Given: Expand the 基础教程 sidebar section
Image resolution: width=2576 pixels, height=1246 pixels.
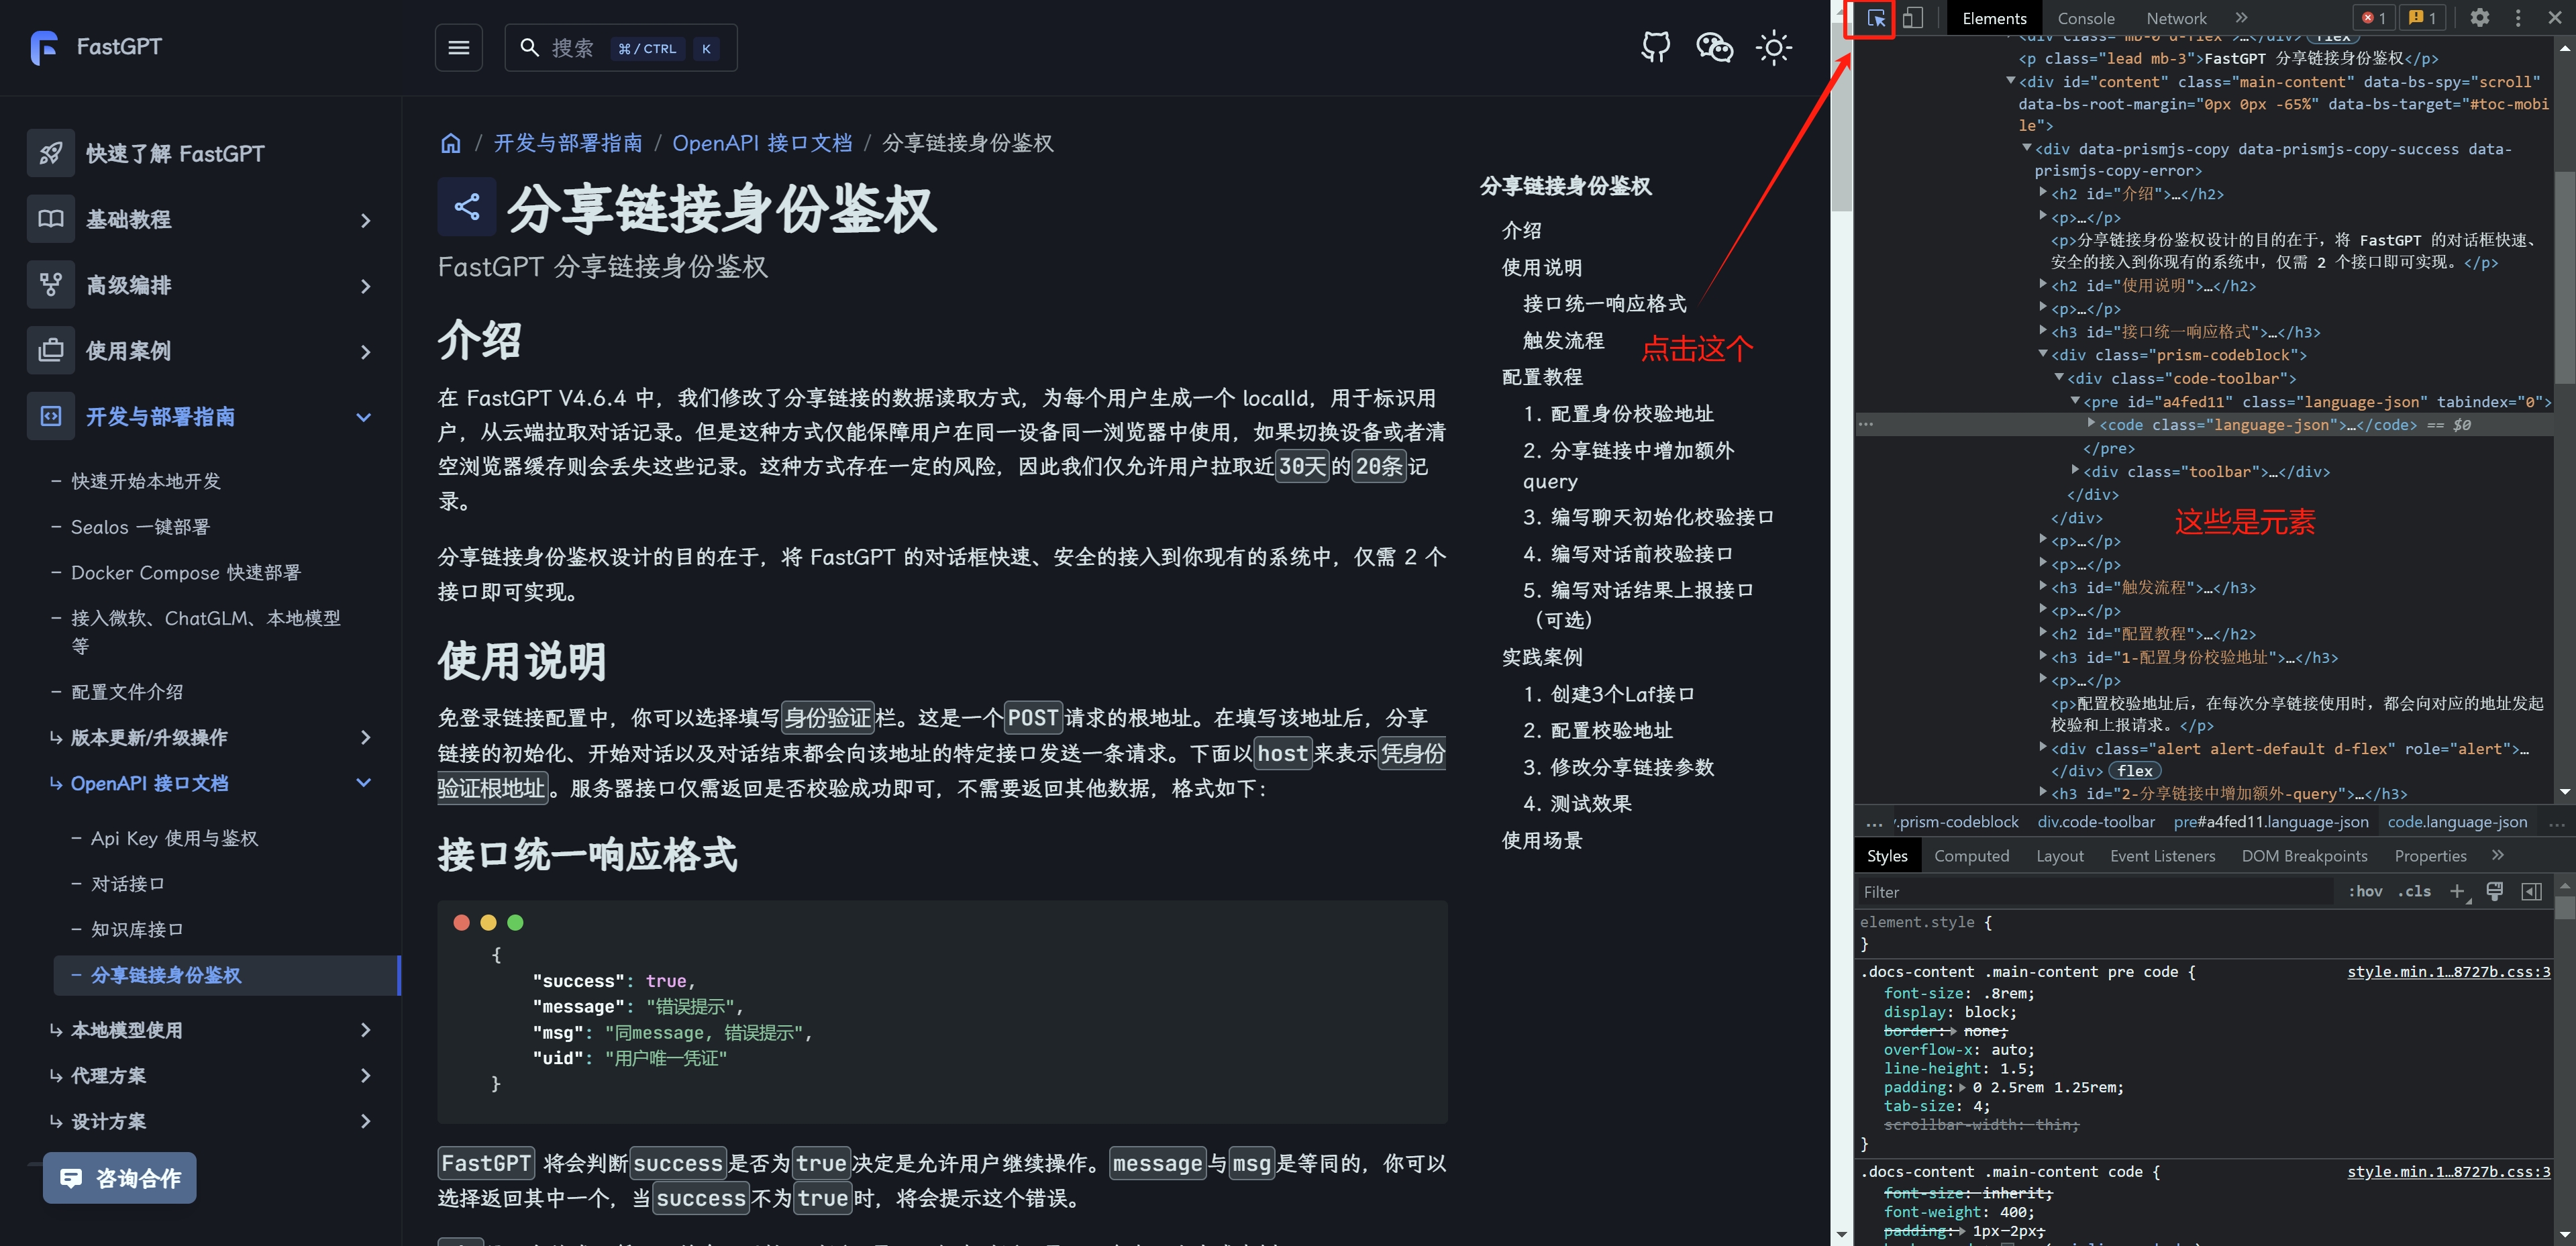Looking at the screenshot, I should (x=365, y=220).
